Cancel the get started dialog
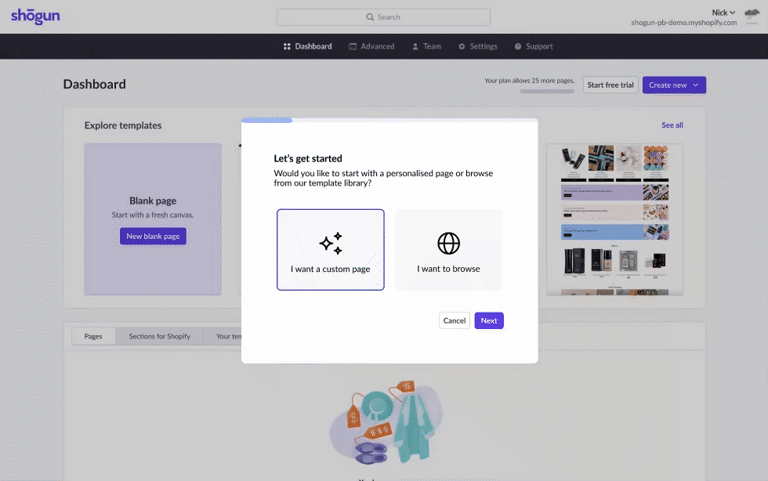768x481 pixels. click(455, 320)
